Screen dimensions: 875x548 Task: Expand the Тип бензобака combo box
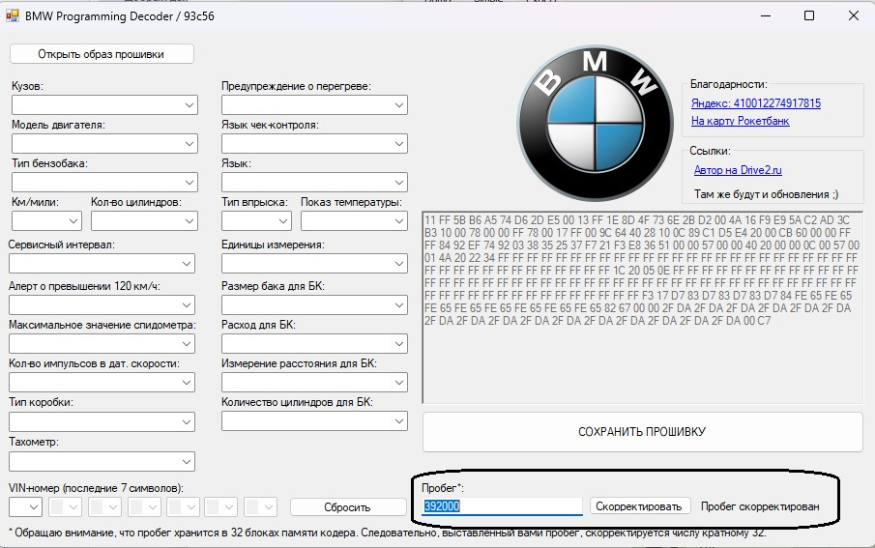(104, 182)
